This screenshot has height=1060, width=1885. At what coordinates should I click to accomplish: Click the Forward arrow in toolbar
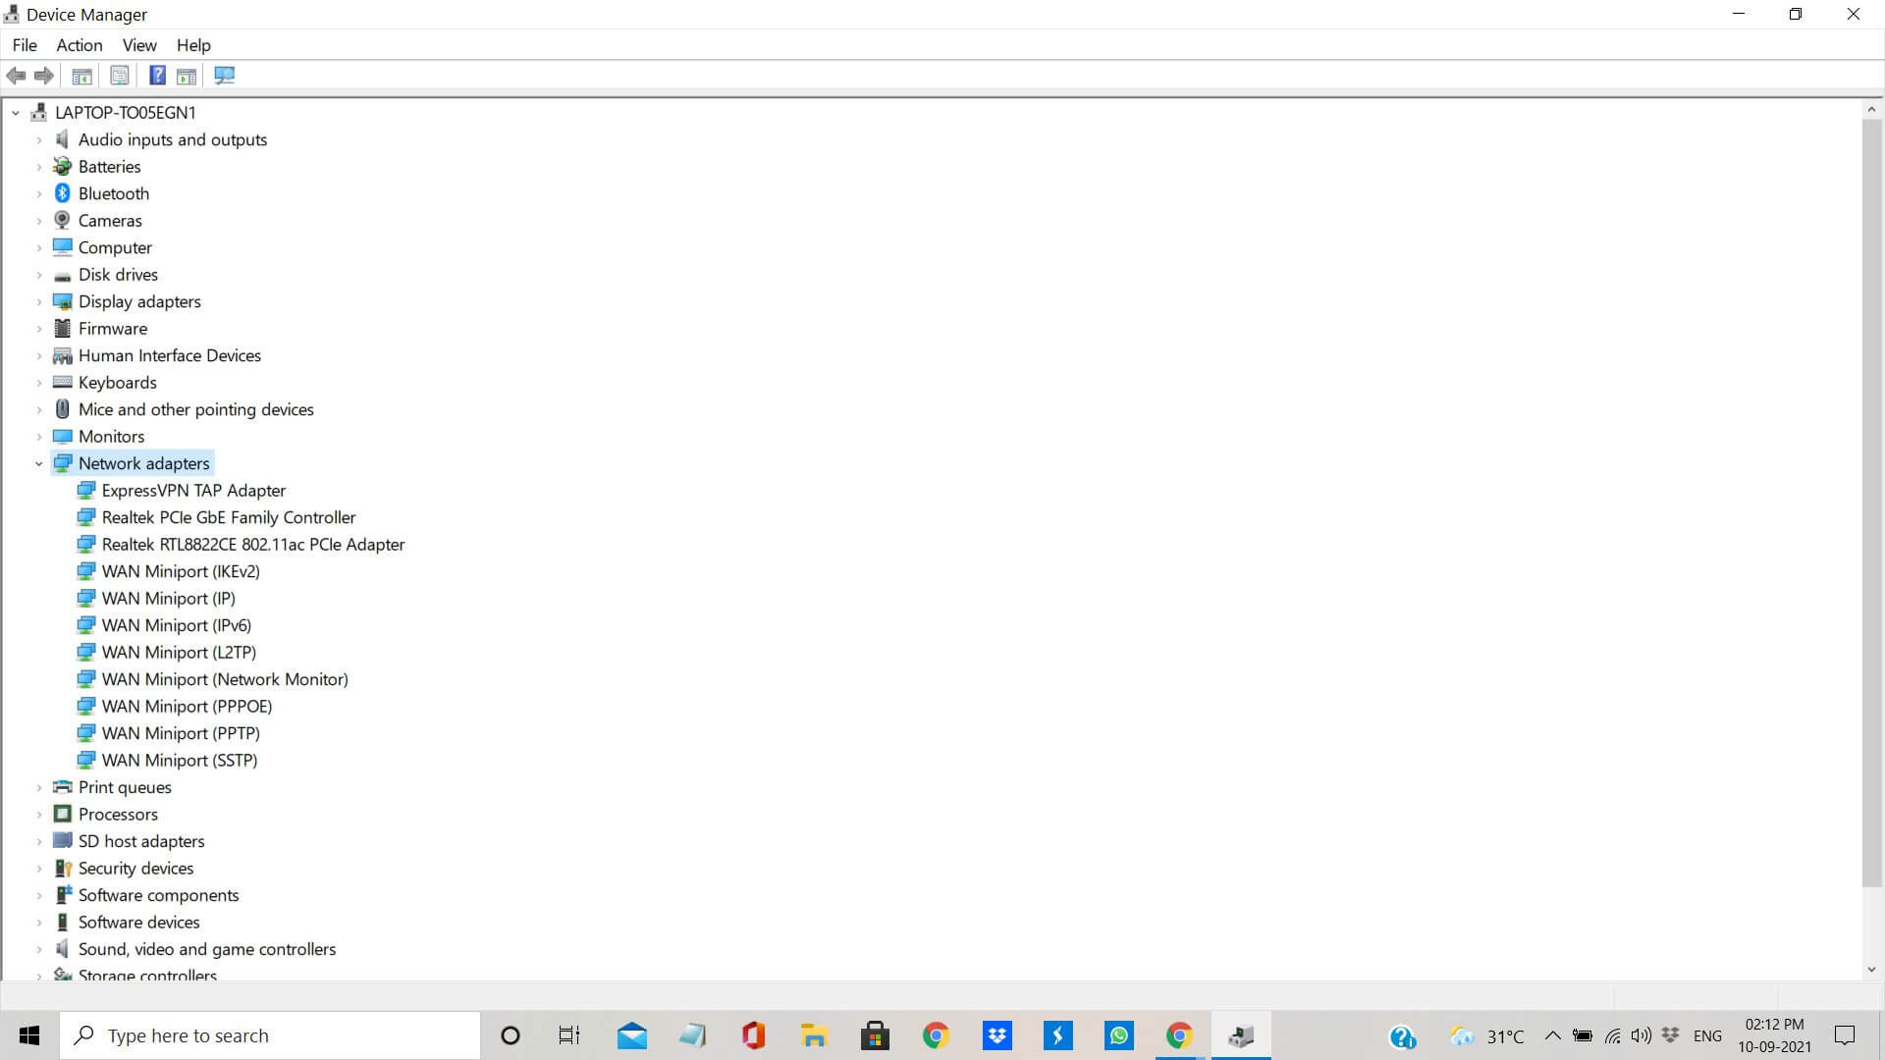[44, 76]
